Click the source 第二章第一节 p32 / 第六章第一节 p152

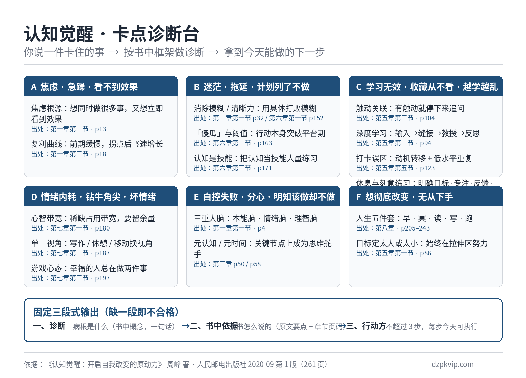click(x=259, y=118)
